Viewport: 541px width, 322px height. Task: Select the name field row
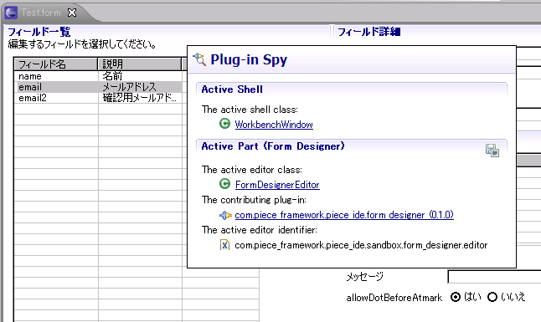click(x=98, y=76)
